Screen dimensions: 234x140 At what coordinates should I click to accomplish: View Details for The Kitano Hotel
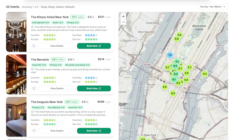pyautogui.click(x=57, y=46)
